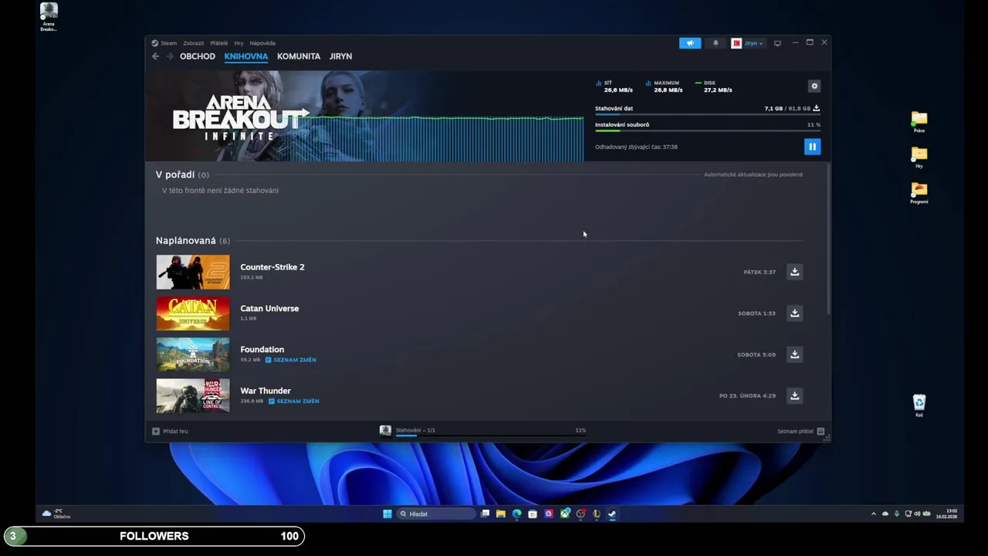
Task: Show hidden system tray icons
Action: [x=874, y=514]
